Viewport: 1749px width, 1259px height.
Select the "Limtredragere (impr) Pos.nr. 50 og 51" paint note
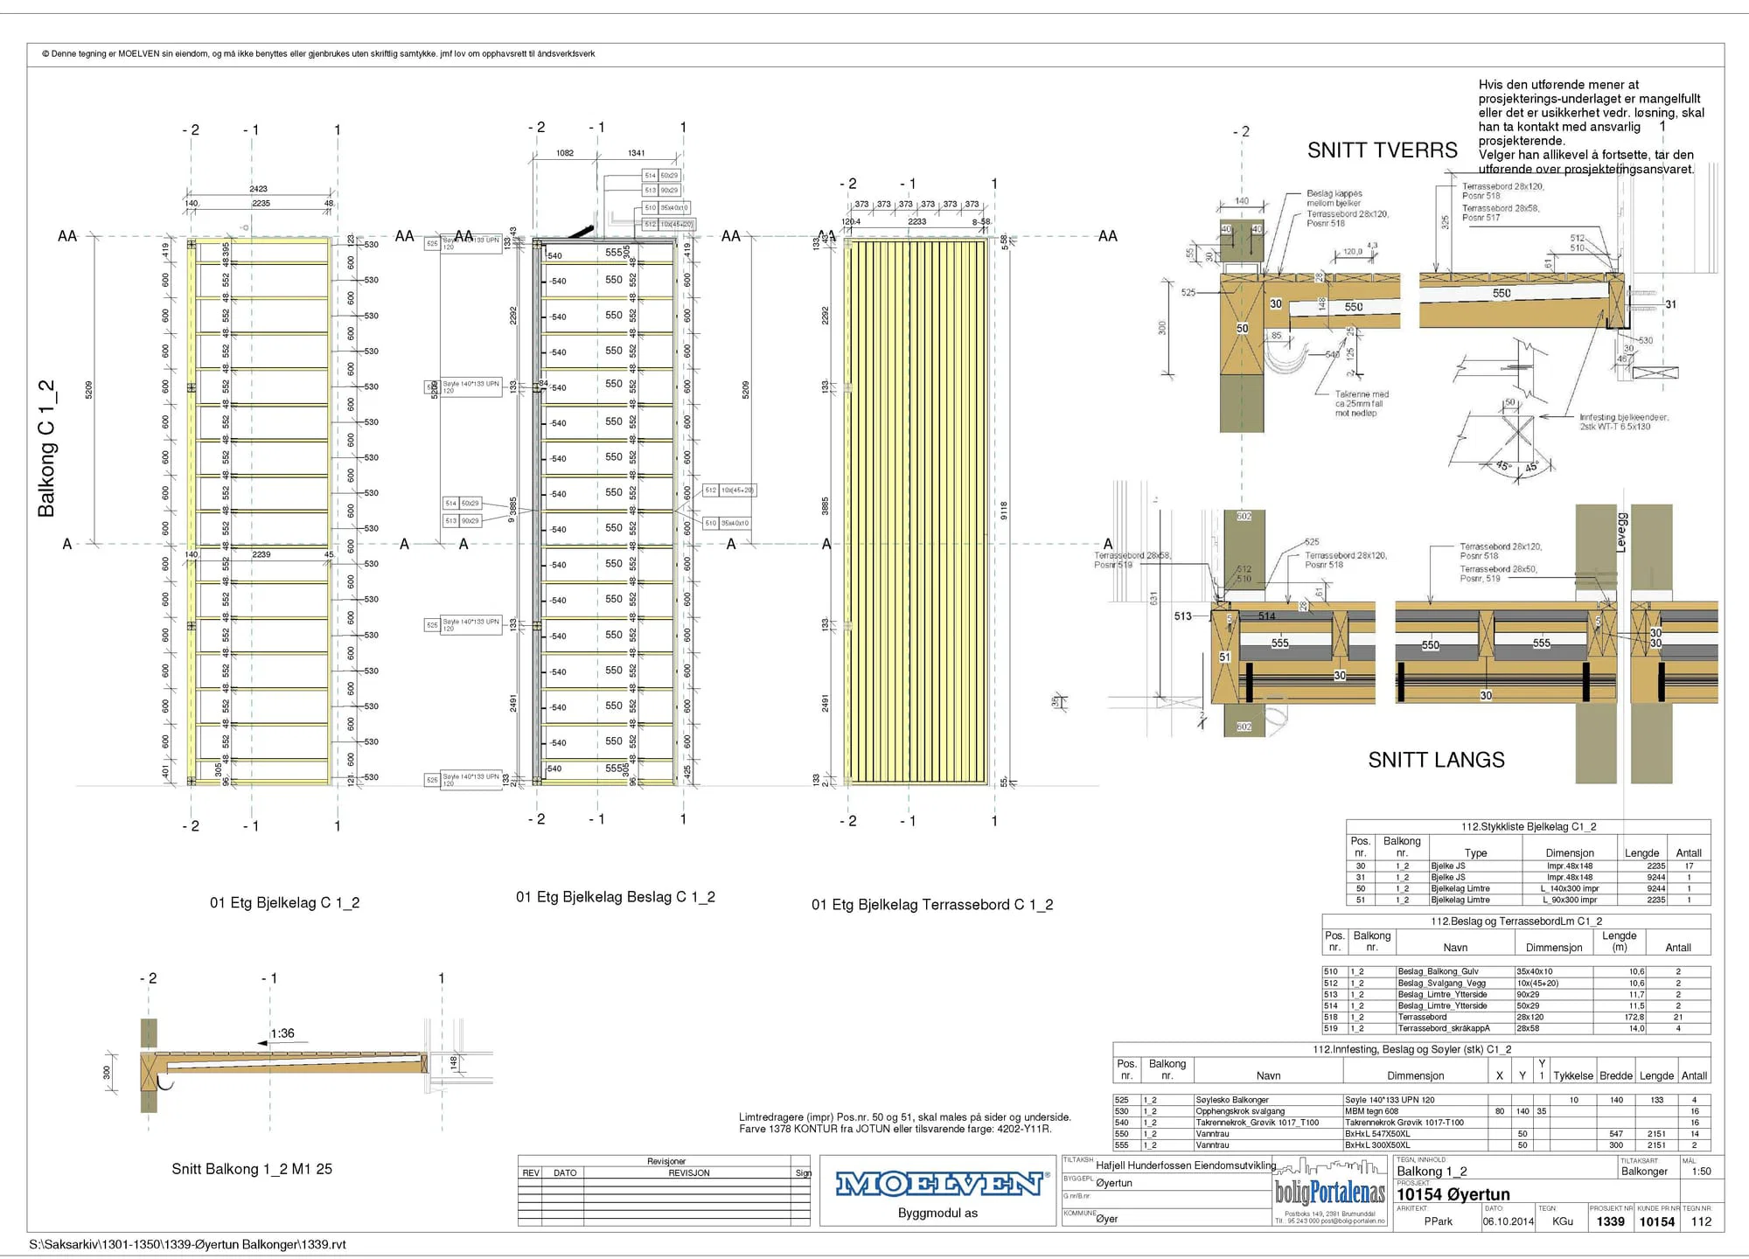(905, 1123)
